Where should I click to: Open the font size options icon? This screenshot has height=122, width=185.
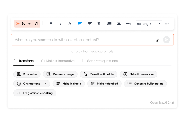click(71, 24)
